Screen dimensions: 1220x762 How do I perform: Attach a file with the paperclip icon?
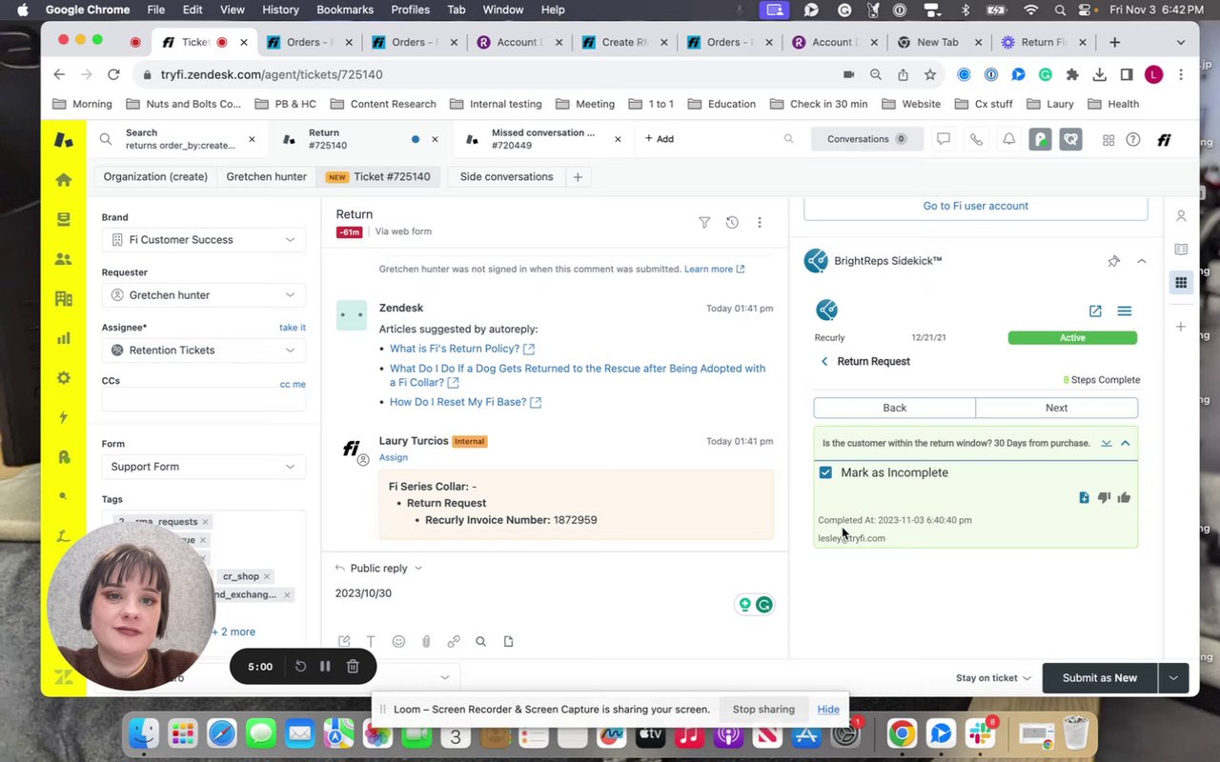[426, 642]
